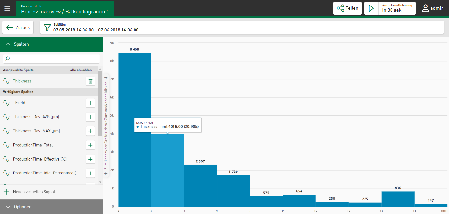Add the ProductionTime_Total column

pyautogui.click(x=90, y=145)
